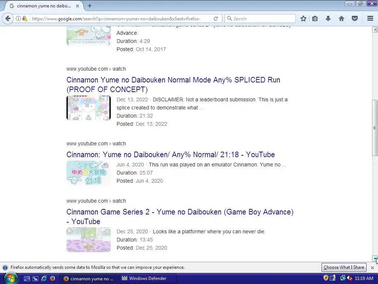Click 'Duration: 4:29' text
The image size is (378, 284).
click(x=133, y=41)
